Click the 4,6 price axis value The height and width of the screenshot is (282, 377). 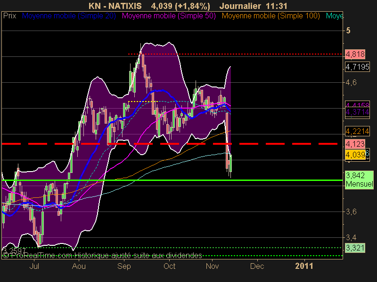[351, 83]
